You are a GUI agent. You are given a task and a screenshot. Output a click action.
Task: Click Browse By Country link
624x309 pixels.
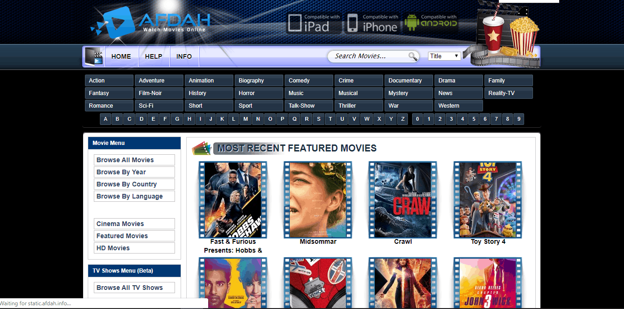[134, 184]
